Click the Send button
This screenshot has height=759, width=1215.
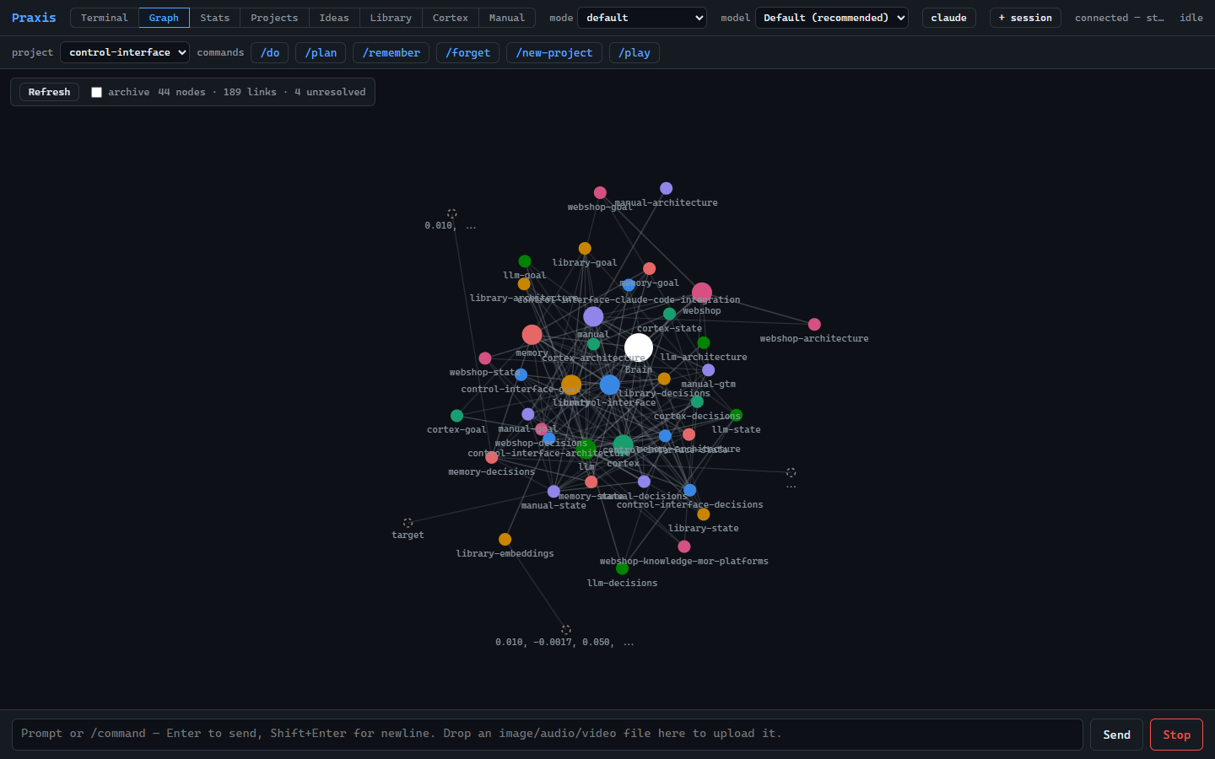[x=1116, y=735]
